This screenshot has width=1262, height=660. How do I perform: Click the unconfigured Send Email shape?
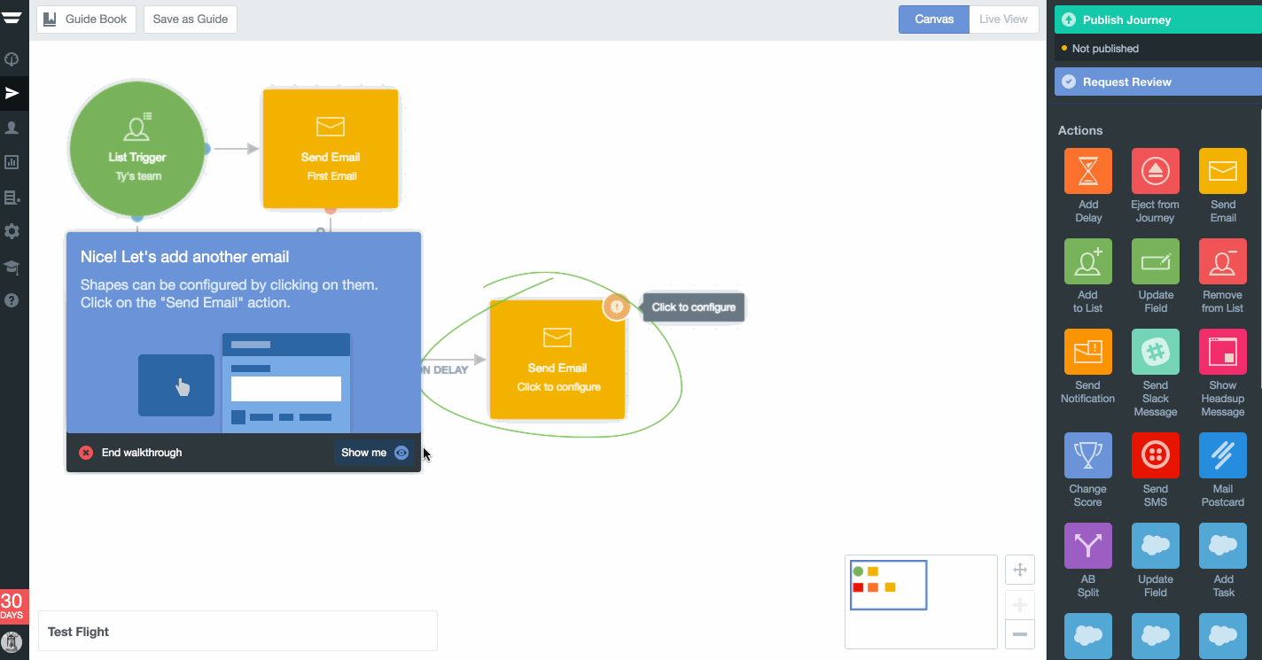point(558,360)
